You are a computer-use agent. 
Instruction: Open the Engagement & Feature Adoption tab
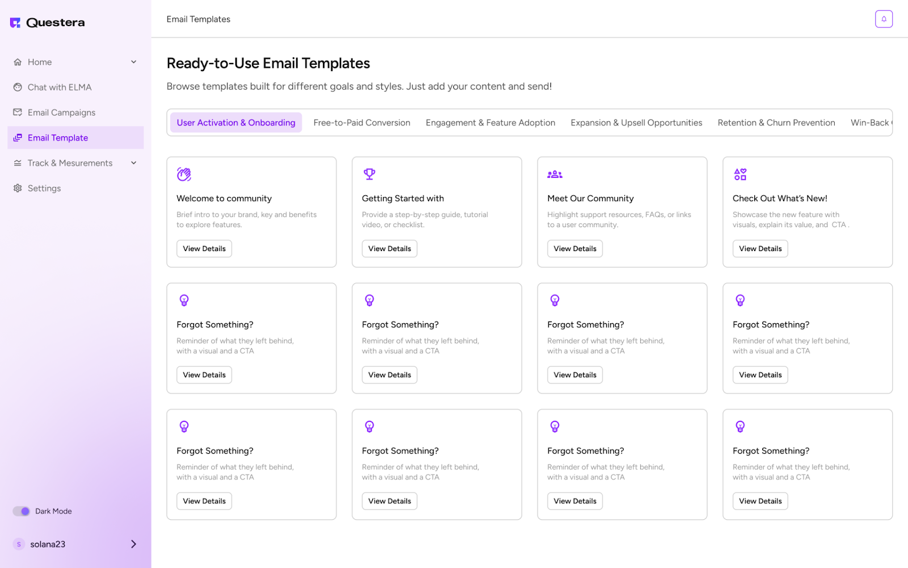tap(490, 123)
